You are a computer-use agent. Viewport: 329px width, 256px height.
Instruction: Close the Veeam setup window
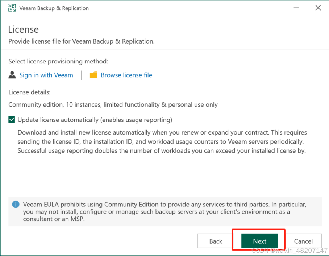point(318,8)
